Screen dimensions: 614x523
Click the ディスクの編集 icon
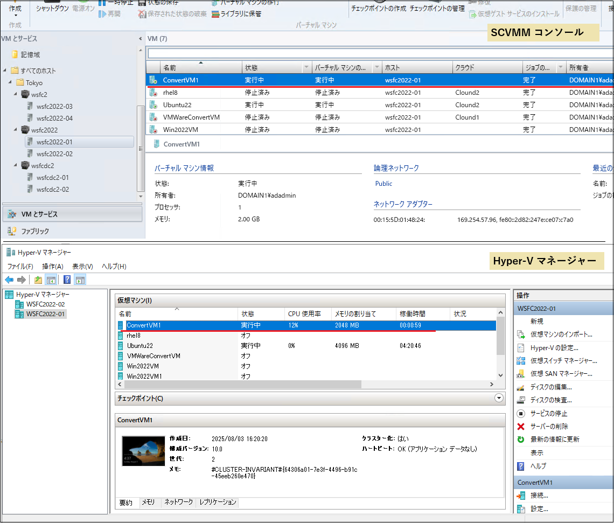click(x=521, y=387)
